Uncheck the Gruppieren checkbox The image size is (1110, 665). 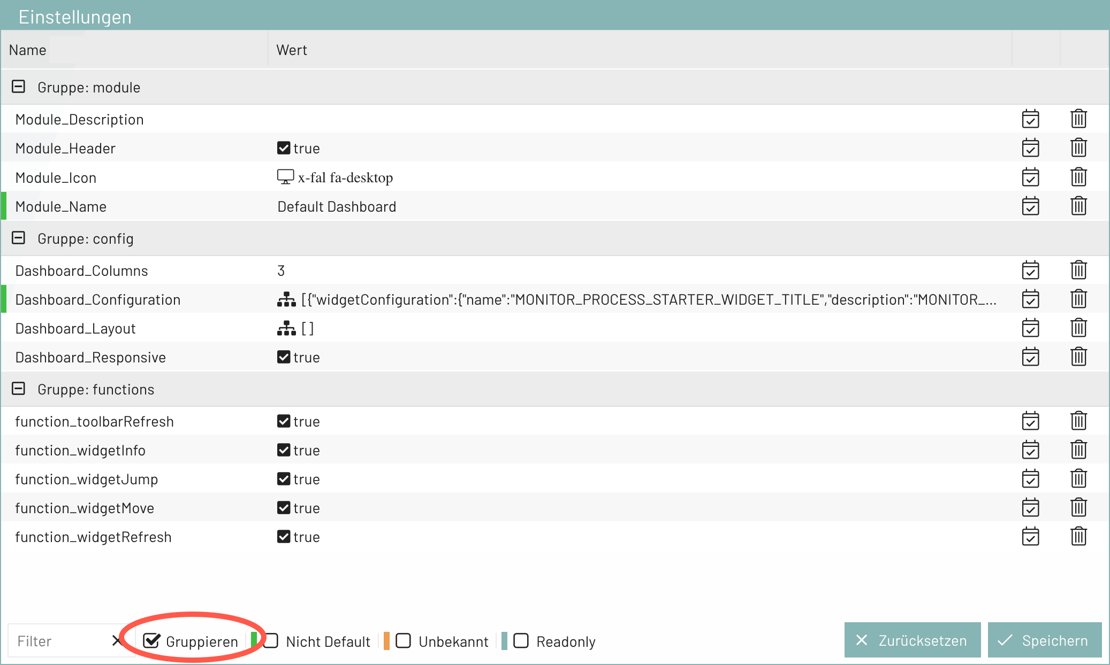coord(151,640)
